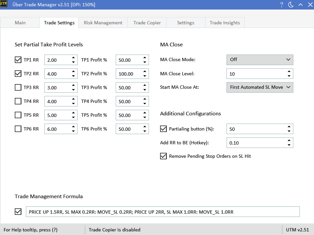Switch to the Risk Management tab
The width and height of the screenshot is (314, 235).
tap(103, 23)
